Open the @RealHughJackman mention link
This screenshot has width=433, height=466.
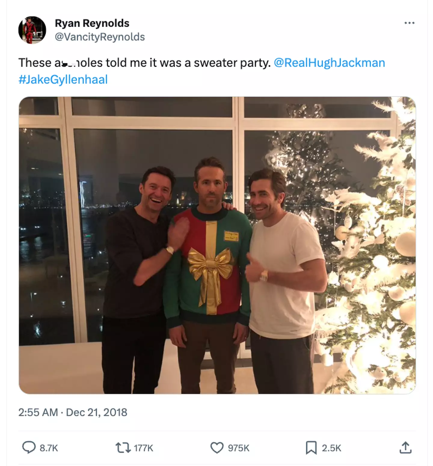(329, 63)
